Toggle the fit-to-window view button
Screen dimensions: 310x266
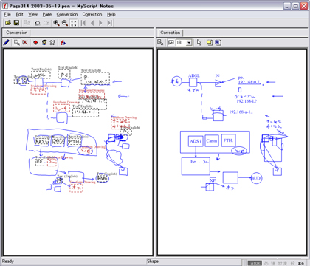click(x=73, y=23)
